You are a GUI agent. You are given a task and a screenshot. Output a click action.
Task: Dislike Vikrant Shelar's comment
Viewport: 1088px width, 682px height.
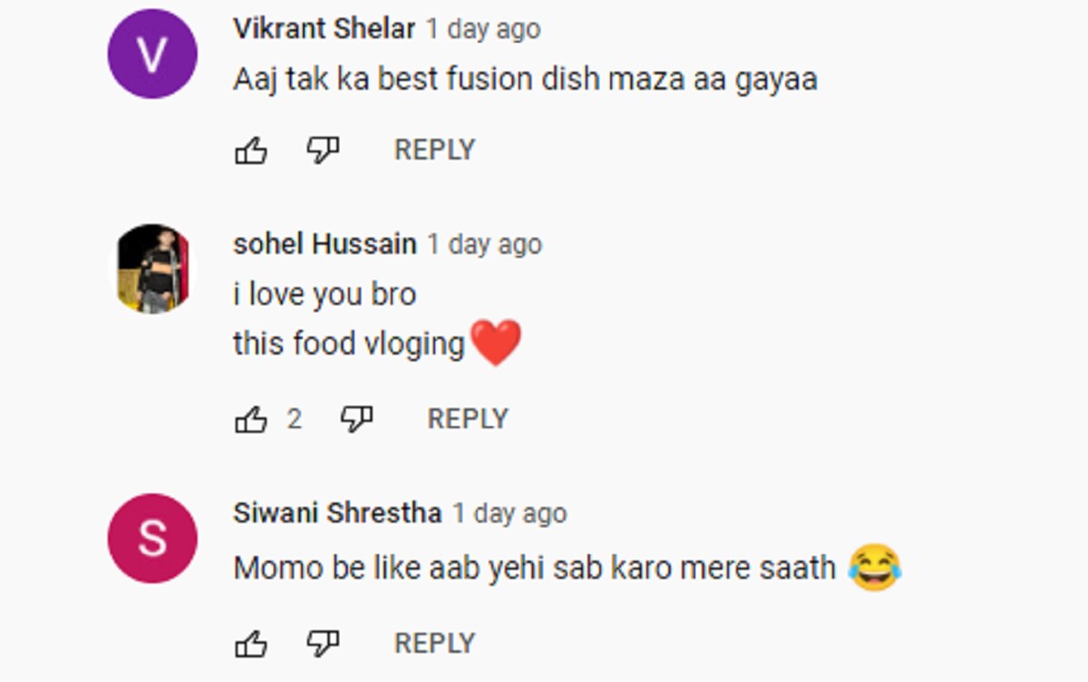pos(323,151)
